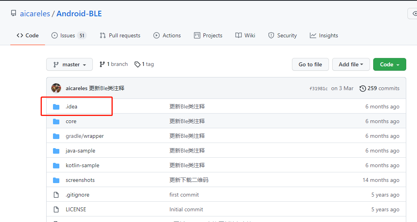Viewport: 417px width, 222px height.
Task: Click the file icon for .gitignore
Action: (56, 195)
